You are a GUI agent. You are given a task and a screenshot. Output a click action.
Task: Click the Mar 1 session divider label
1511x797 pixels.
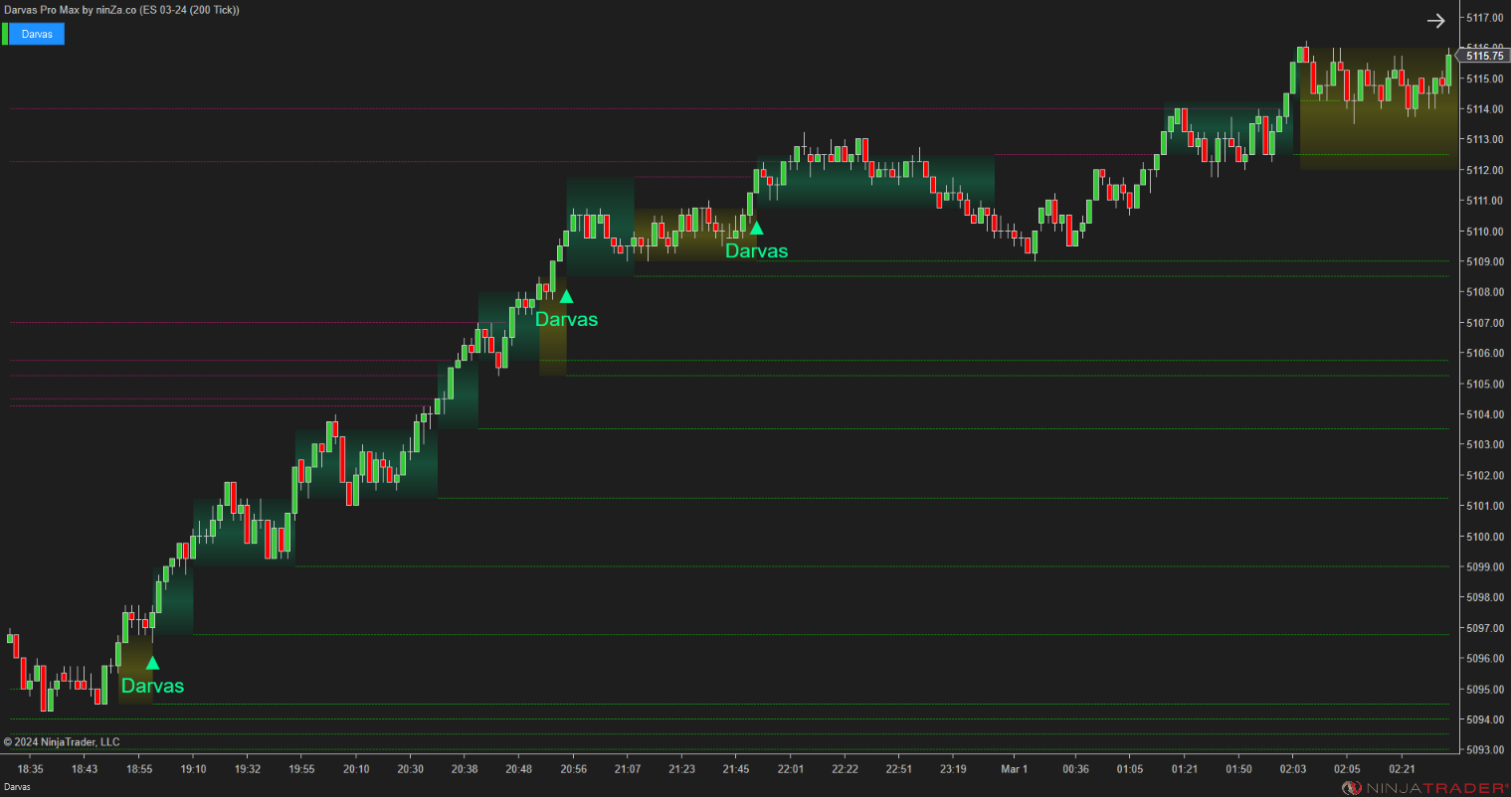click(1013, 768)
